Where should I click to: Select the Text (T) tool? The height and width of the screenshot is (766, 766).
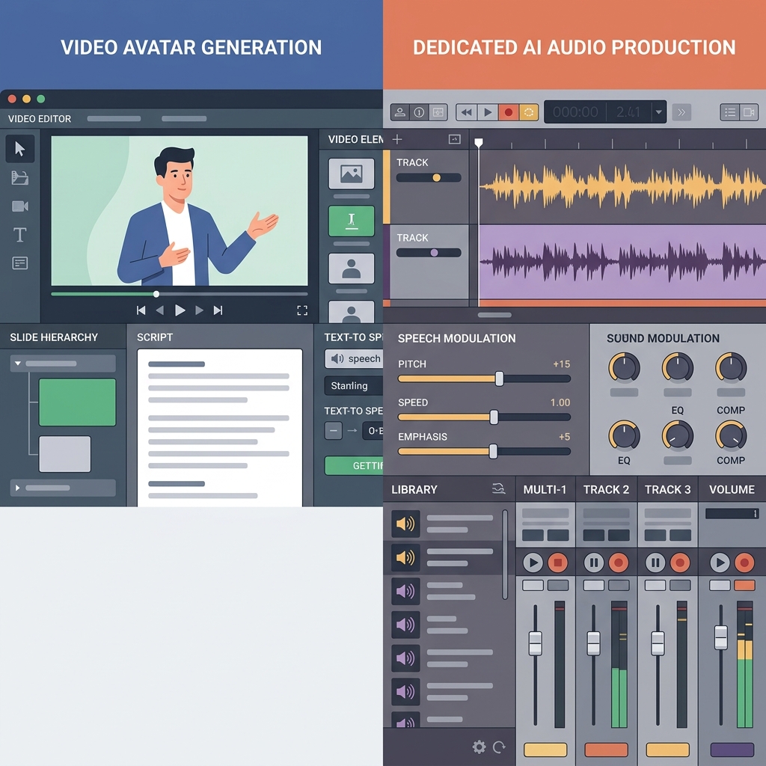click(x=20, y=235)
